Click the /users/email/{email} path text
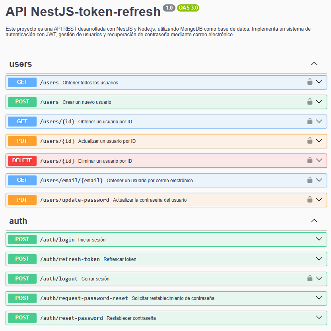This screenshot has width=331, height=331. [x=72, y=181]
